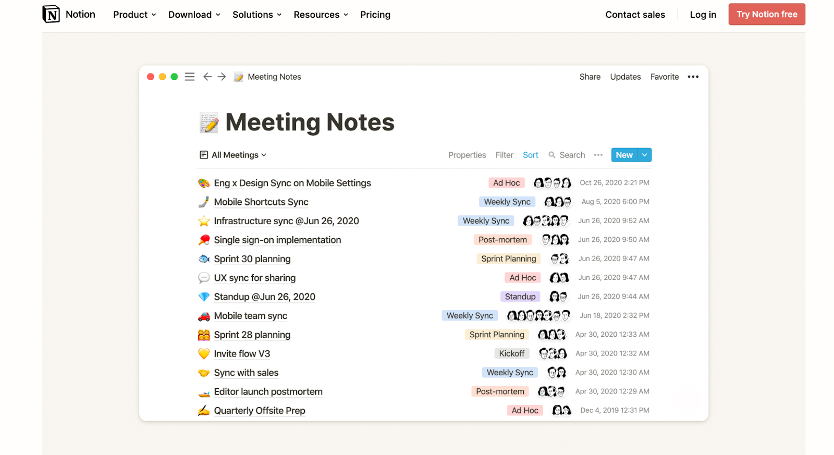Open Single sign-on implementation page
834x455 pixels.
coord(277,240)
